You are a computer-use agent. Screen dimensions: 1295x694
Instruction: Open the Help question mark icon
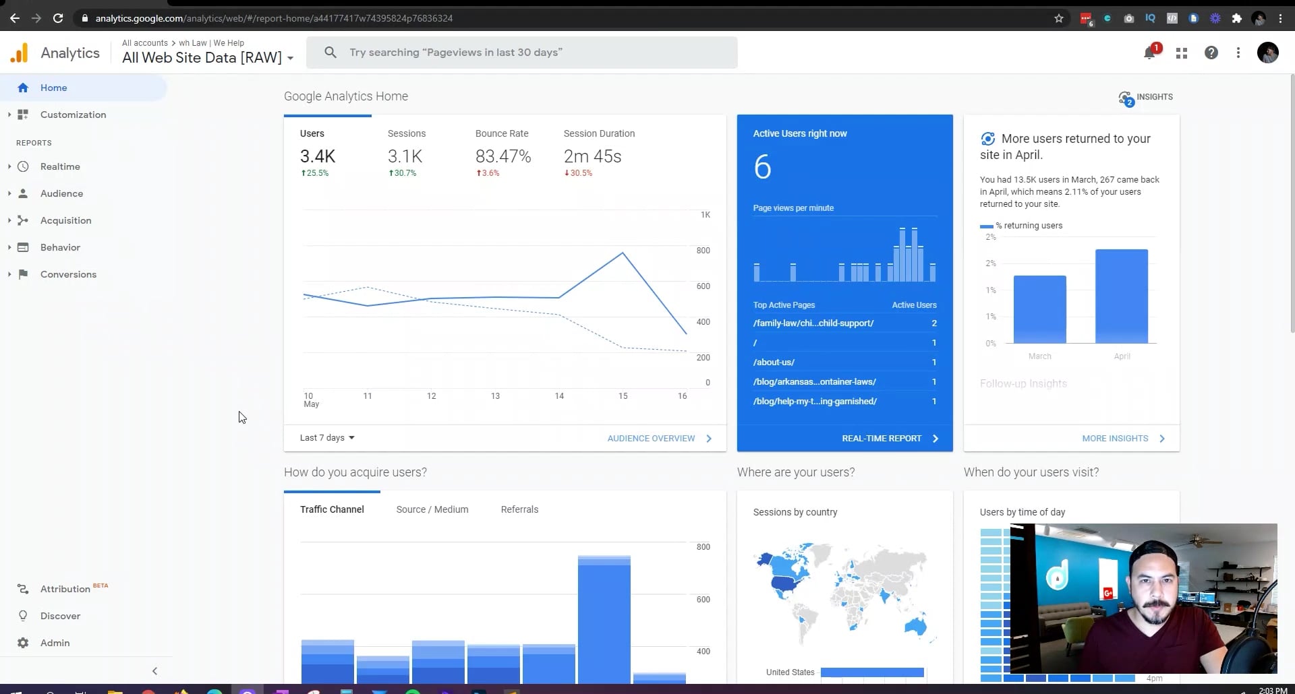click(1211, 53)
